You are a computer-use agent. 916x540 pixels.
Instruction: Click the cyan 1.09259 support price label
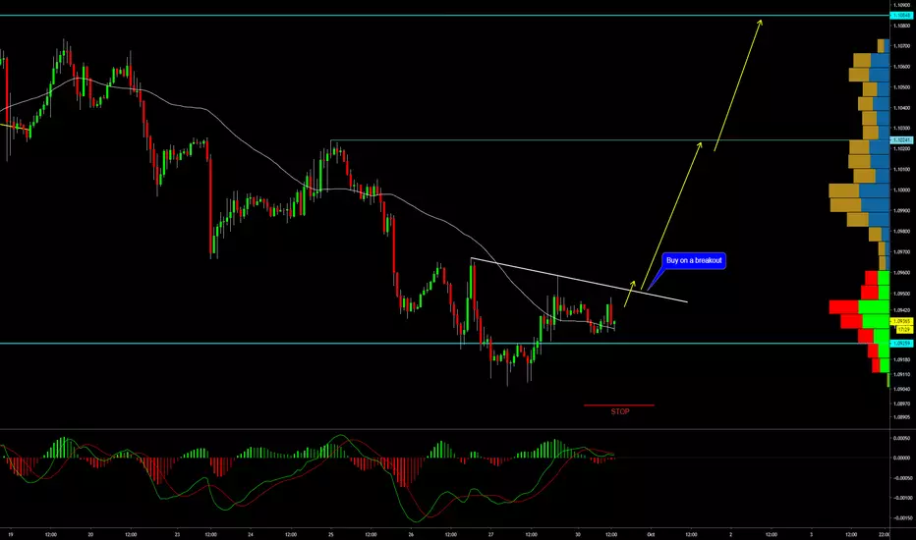point(900,344)
